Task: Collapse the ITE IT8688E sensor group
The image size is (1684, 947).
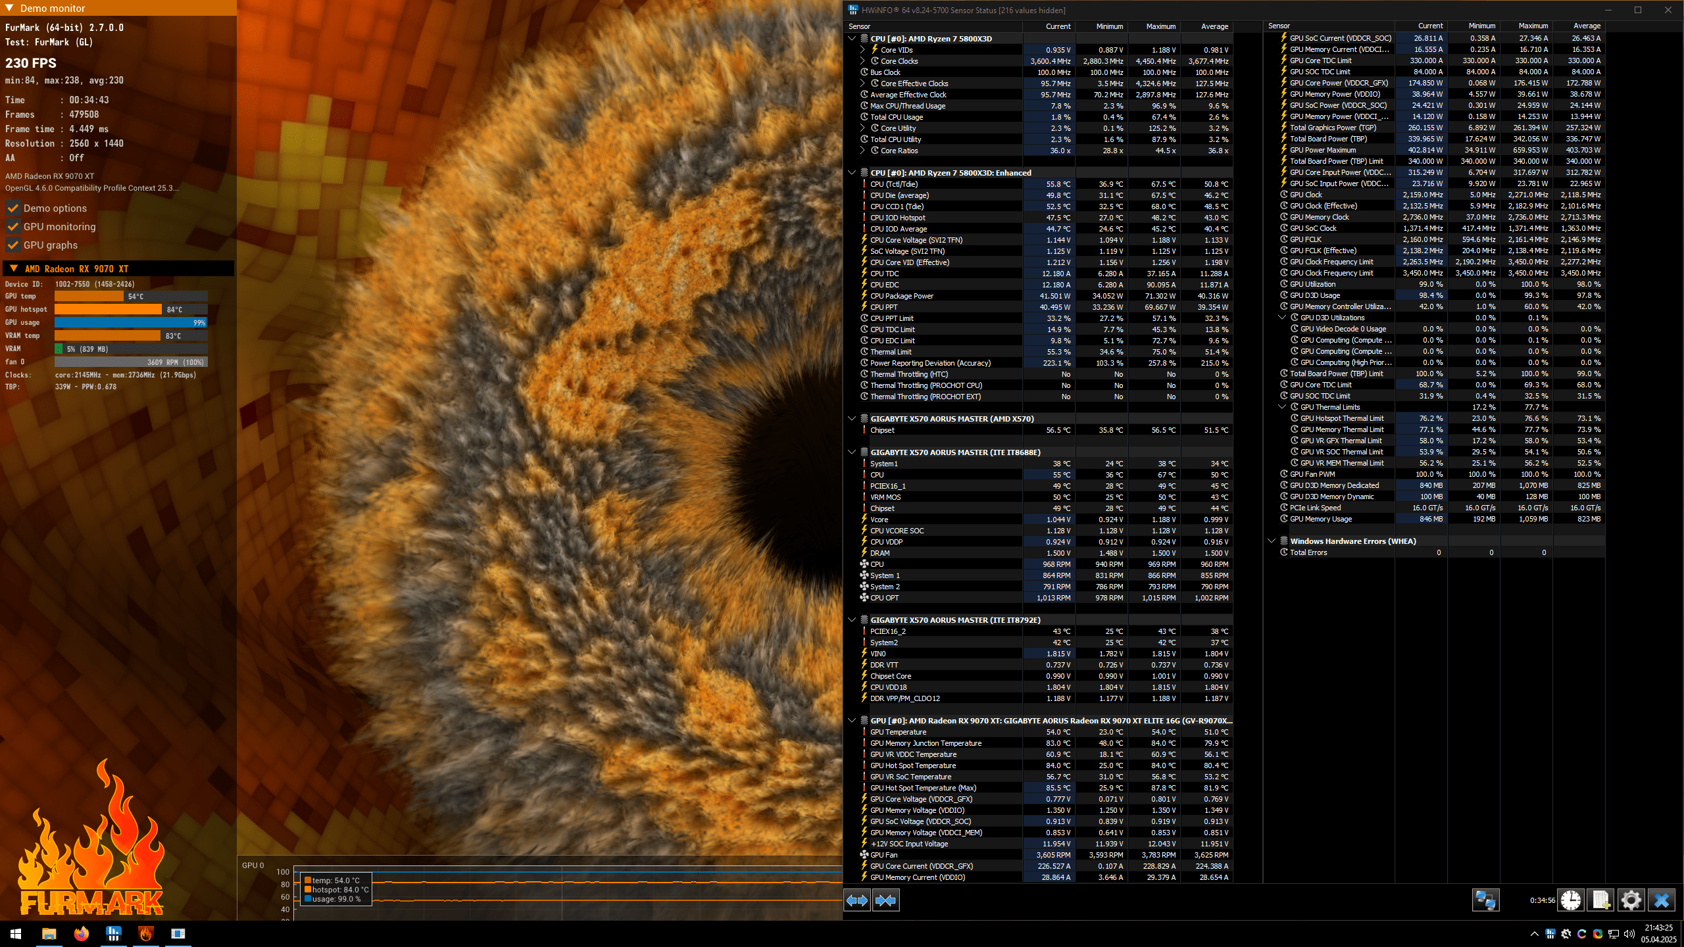Action: (x=852, y=452)
